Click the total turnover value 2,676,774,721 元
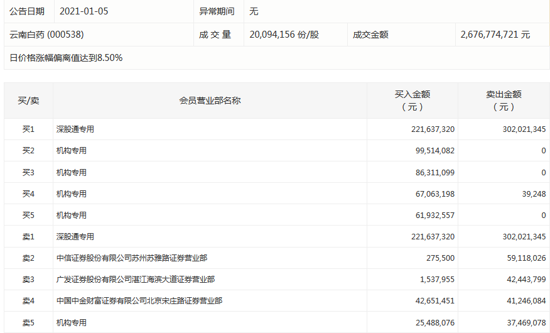Screen dimensions: 550x333 [495, 35]
